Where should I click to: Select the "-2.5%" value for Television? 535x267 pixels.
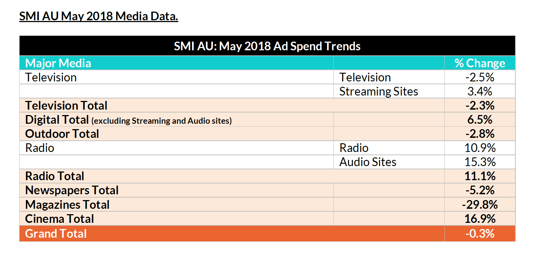(480, 77)
